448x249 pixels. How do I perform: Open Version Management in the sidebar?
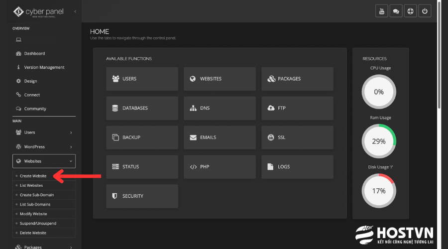(x=44, y=67)
